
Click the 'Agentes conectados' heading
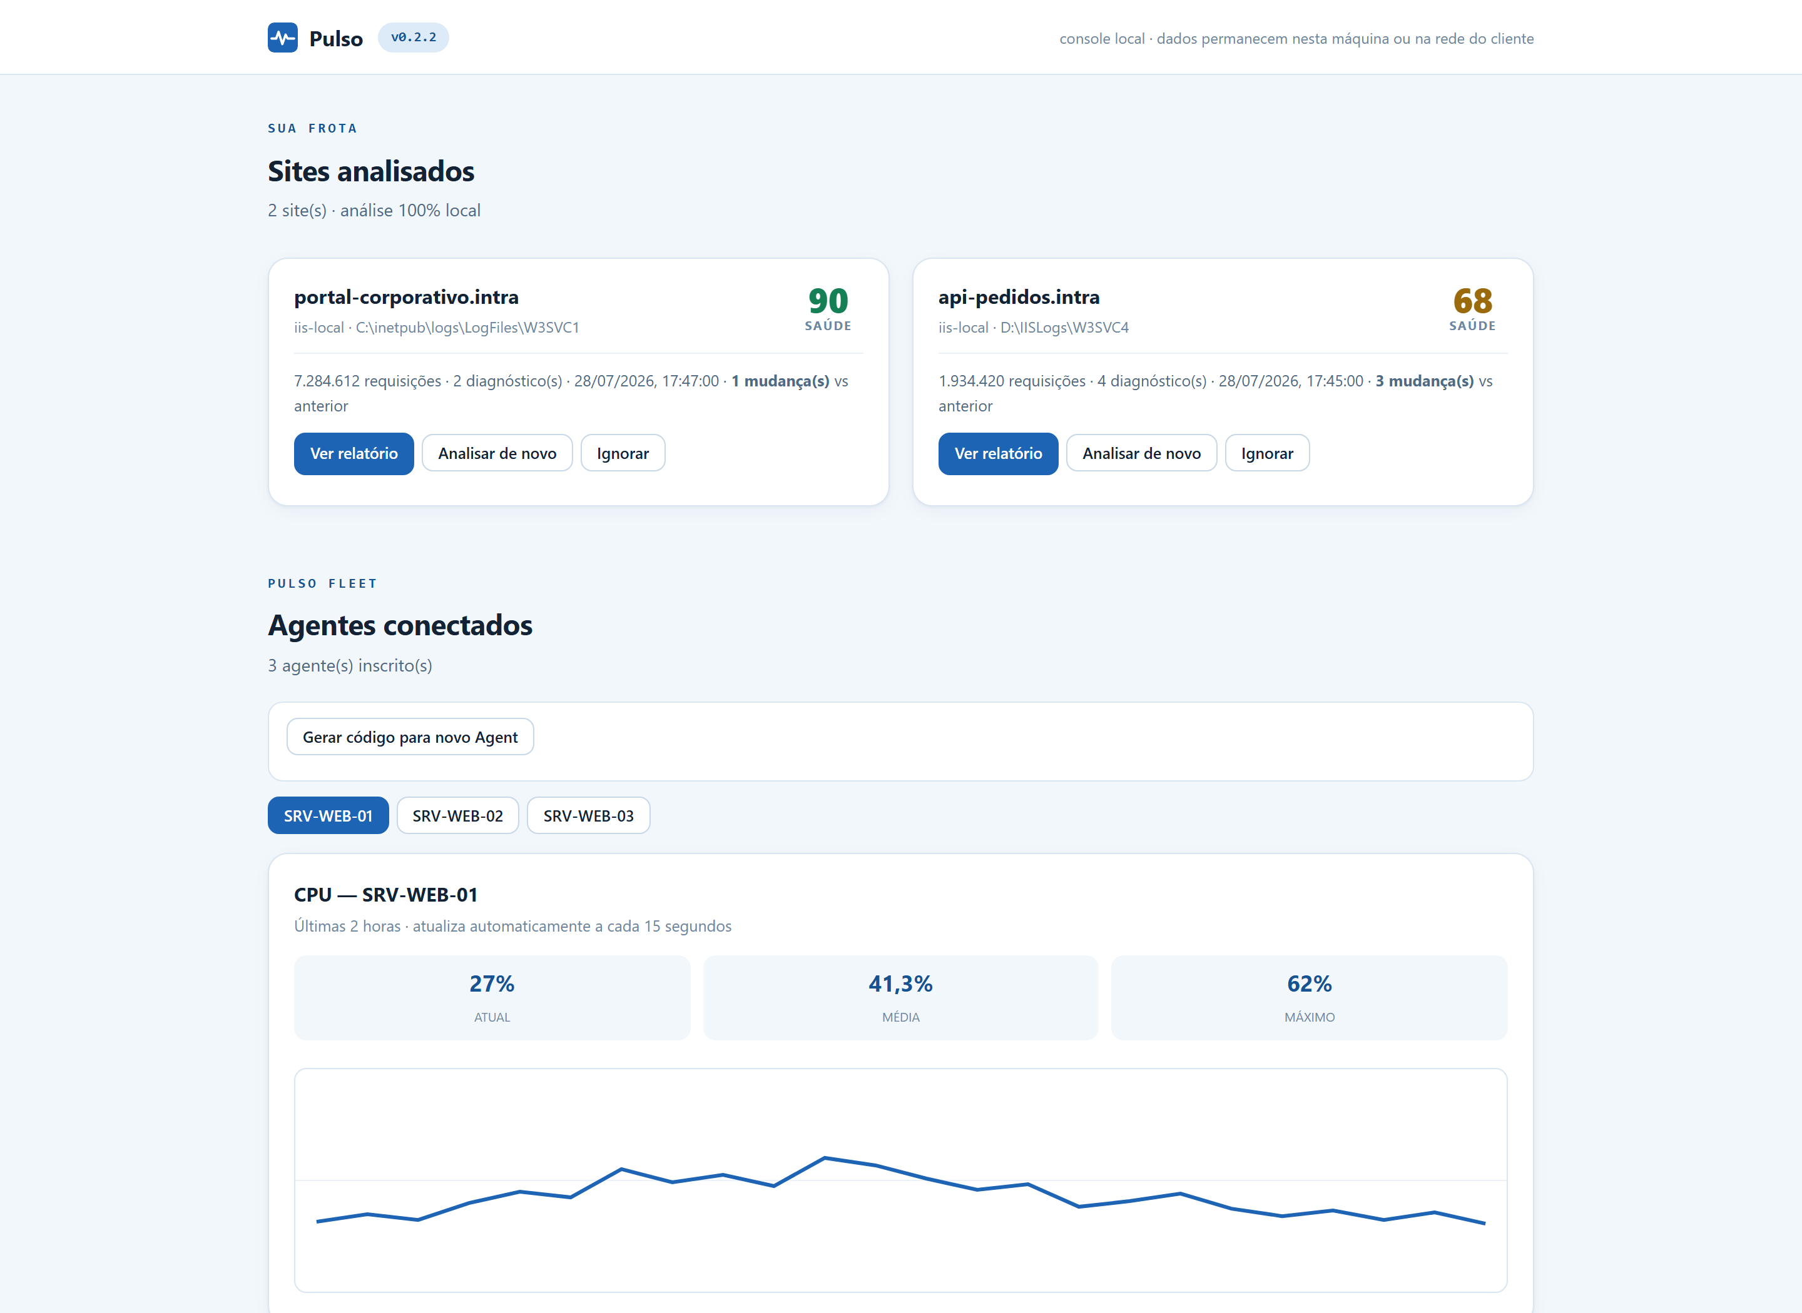(x=400, y=625)
